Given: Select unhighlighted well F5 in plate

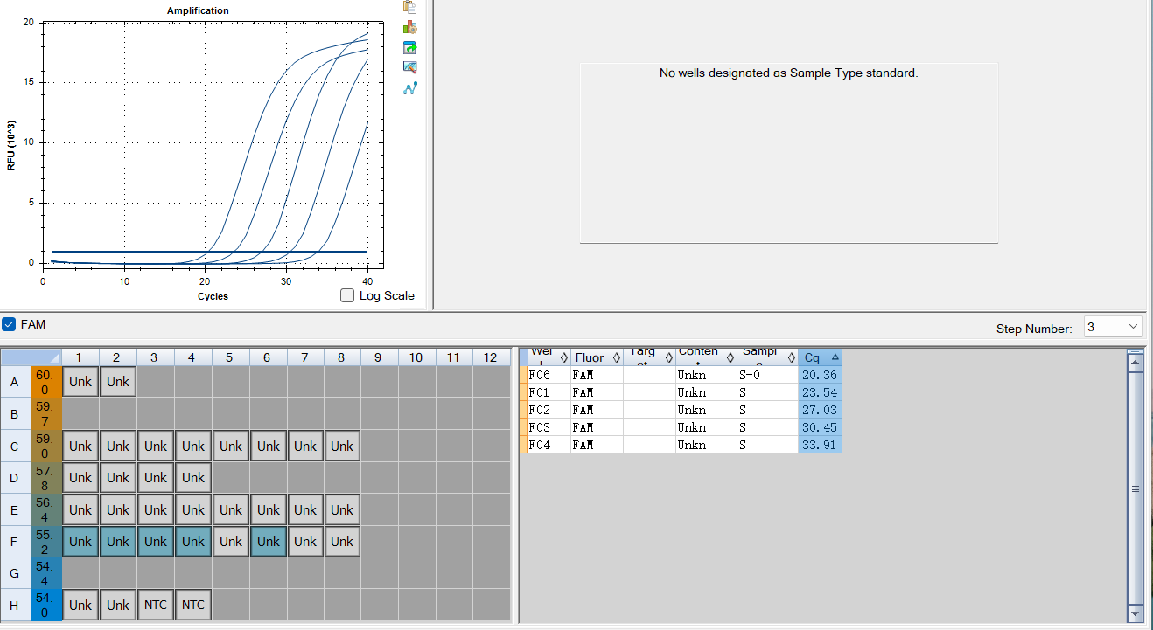Looking at the screenshot, I should 231,542.
